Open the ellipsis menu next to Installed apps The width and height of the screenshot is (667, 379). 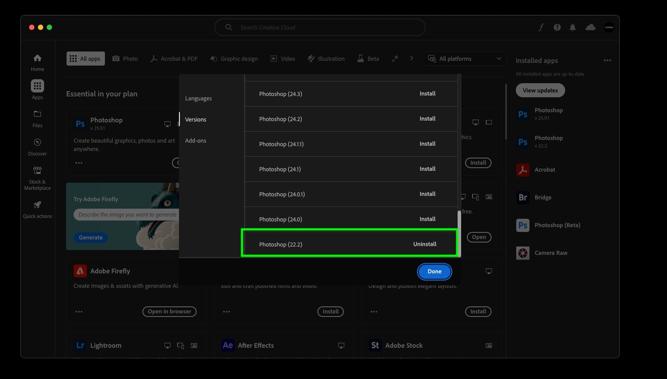607,60
